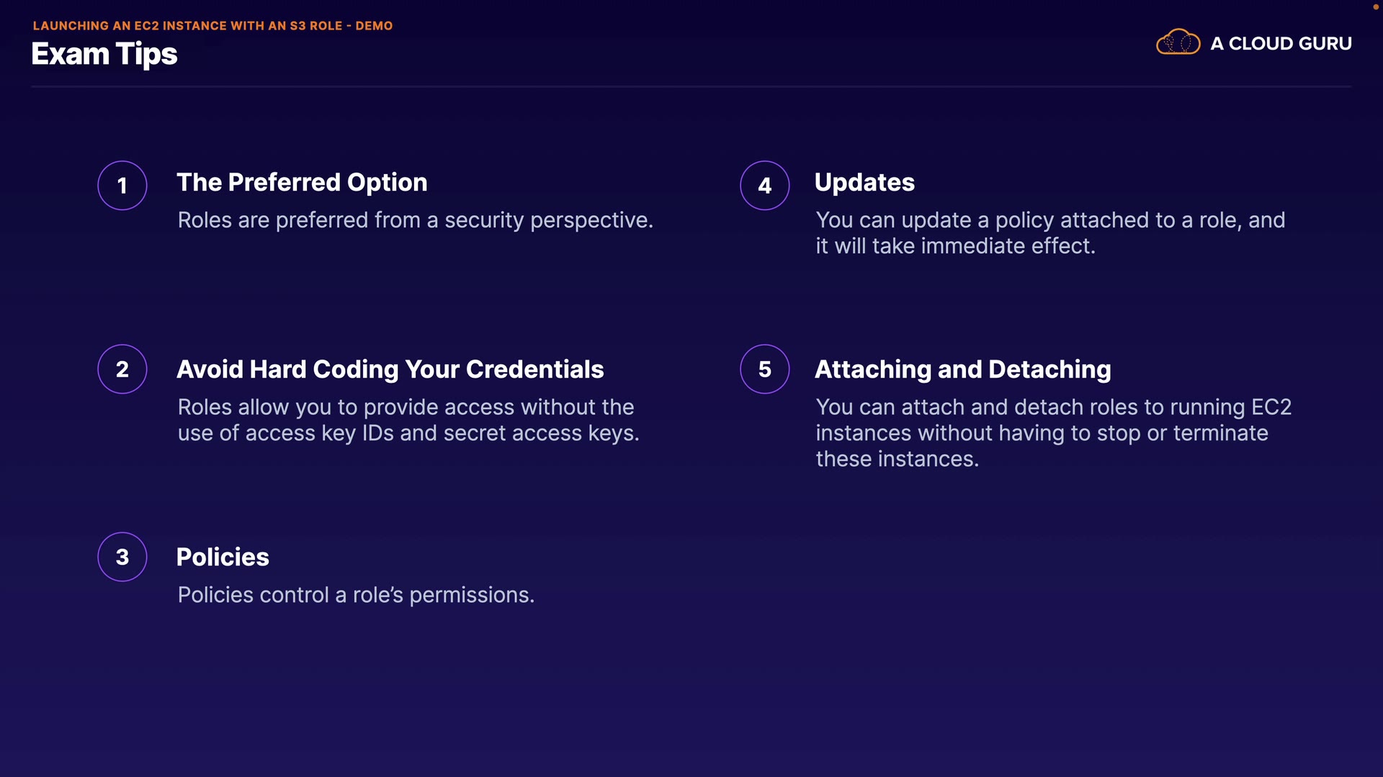Click the number 2 circle icon
This screenshot has height=777, width=1383.
tap(122, 369)
